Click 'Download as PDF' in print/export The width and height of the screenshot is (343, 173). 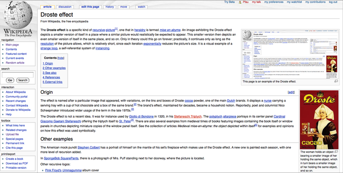(x=18, y=163)
